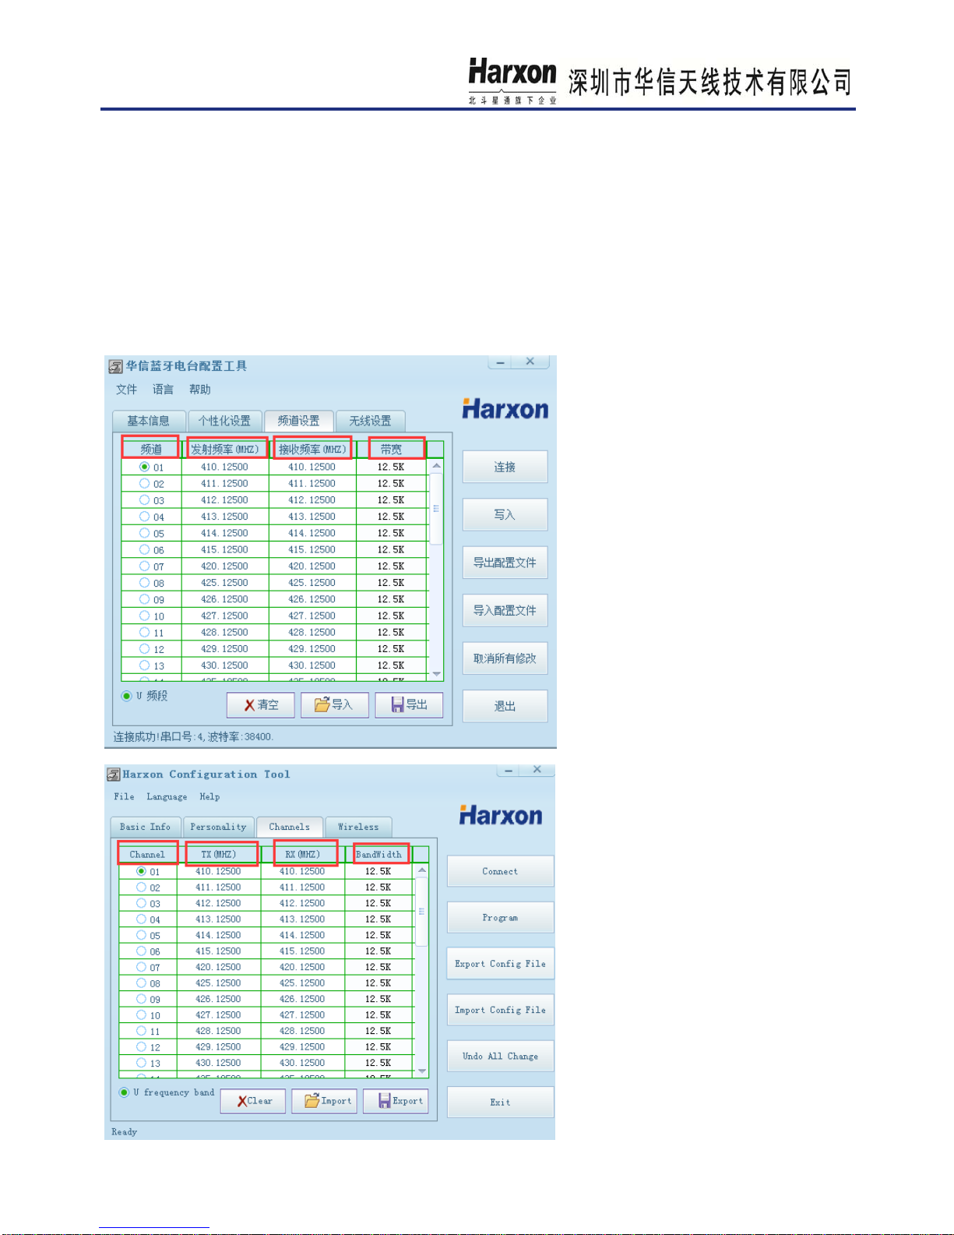Switch to the Channels tab
The width and height of the screenshot is (954, 1235).
(289, 827)
